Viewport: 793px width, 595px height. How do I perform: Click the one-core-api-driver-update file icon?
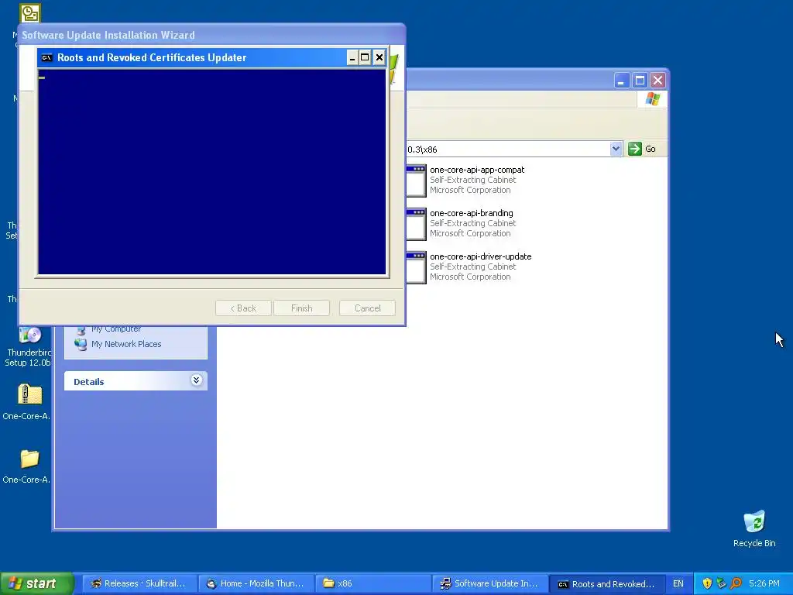[x=416, y=267]
